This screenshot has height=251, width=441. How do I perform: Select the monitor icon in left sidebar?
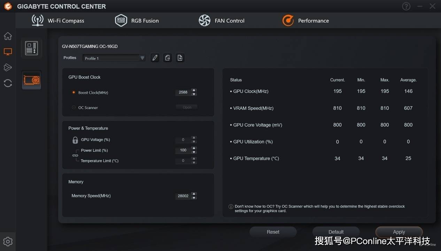click(8, 52)
